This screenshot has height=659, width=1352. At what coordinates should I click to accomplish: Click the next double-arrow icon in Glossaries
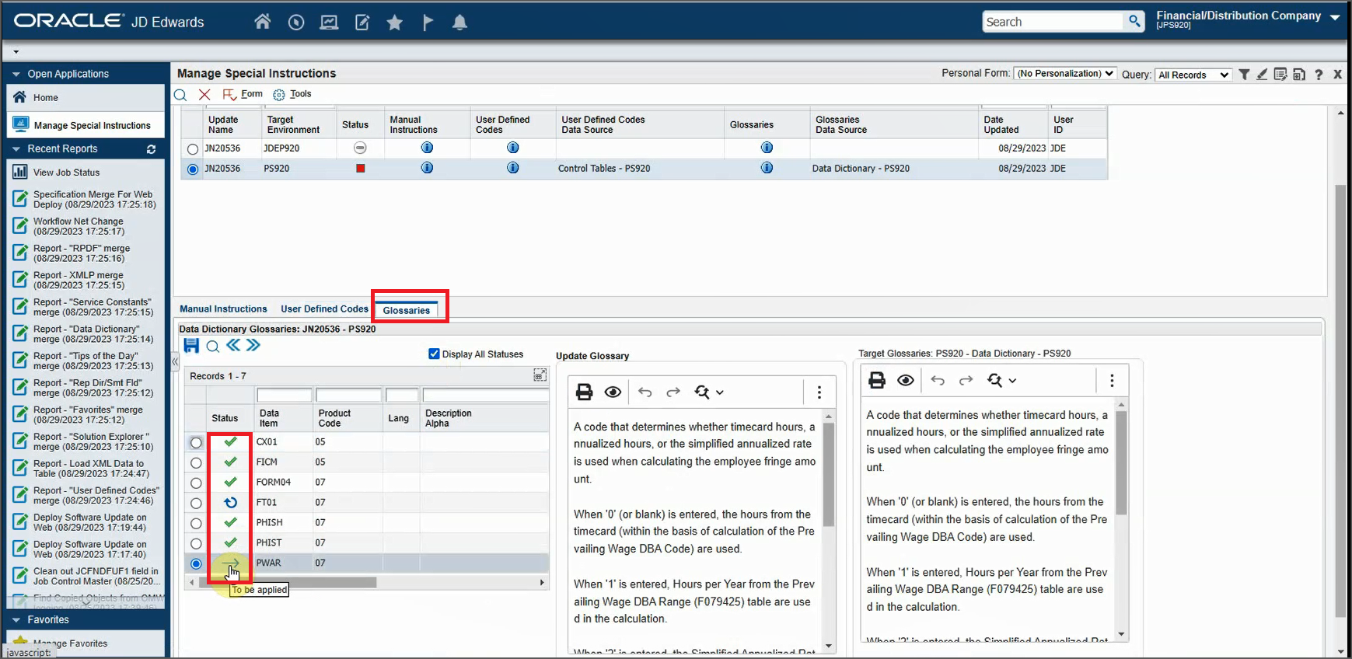pyautogui.click(x=253, y=345)
